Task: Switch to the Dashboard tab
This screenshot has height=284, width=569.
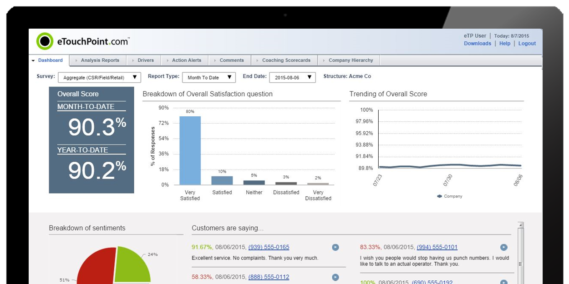Action: (49, 60)
